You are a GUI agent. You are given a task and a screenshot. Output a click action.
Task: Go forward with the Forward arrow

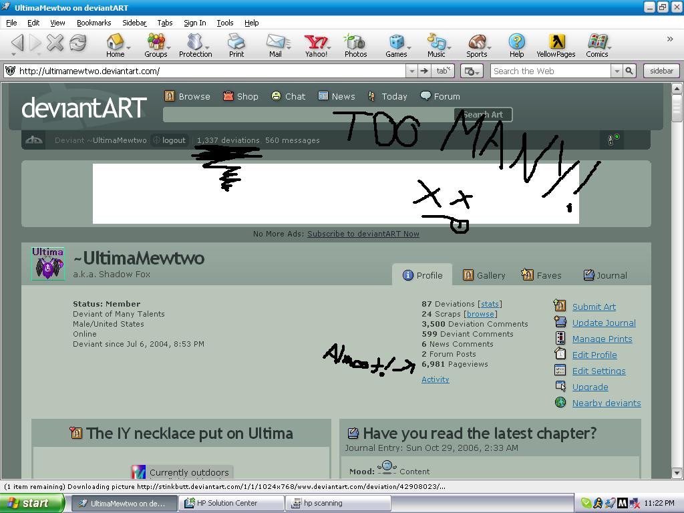35,43
